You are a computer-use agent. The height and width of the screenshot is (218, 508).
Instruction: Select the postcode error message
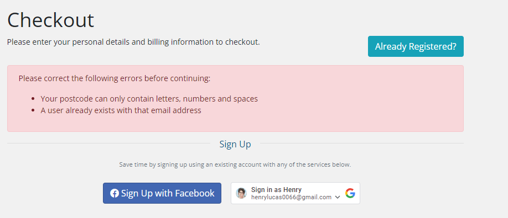(149, 99)
